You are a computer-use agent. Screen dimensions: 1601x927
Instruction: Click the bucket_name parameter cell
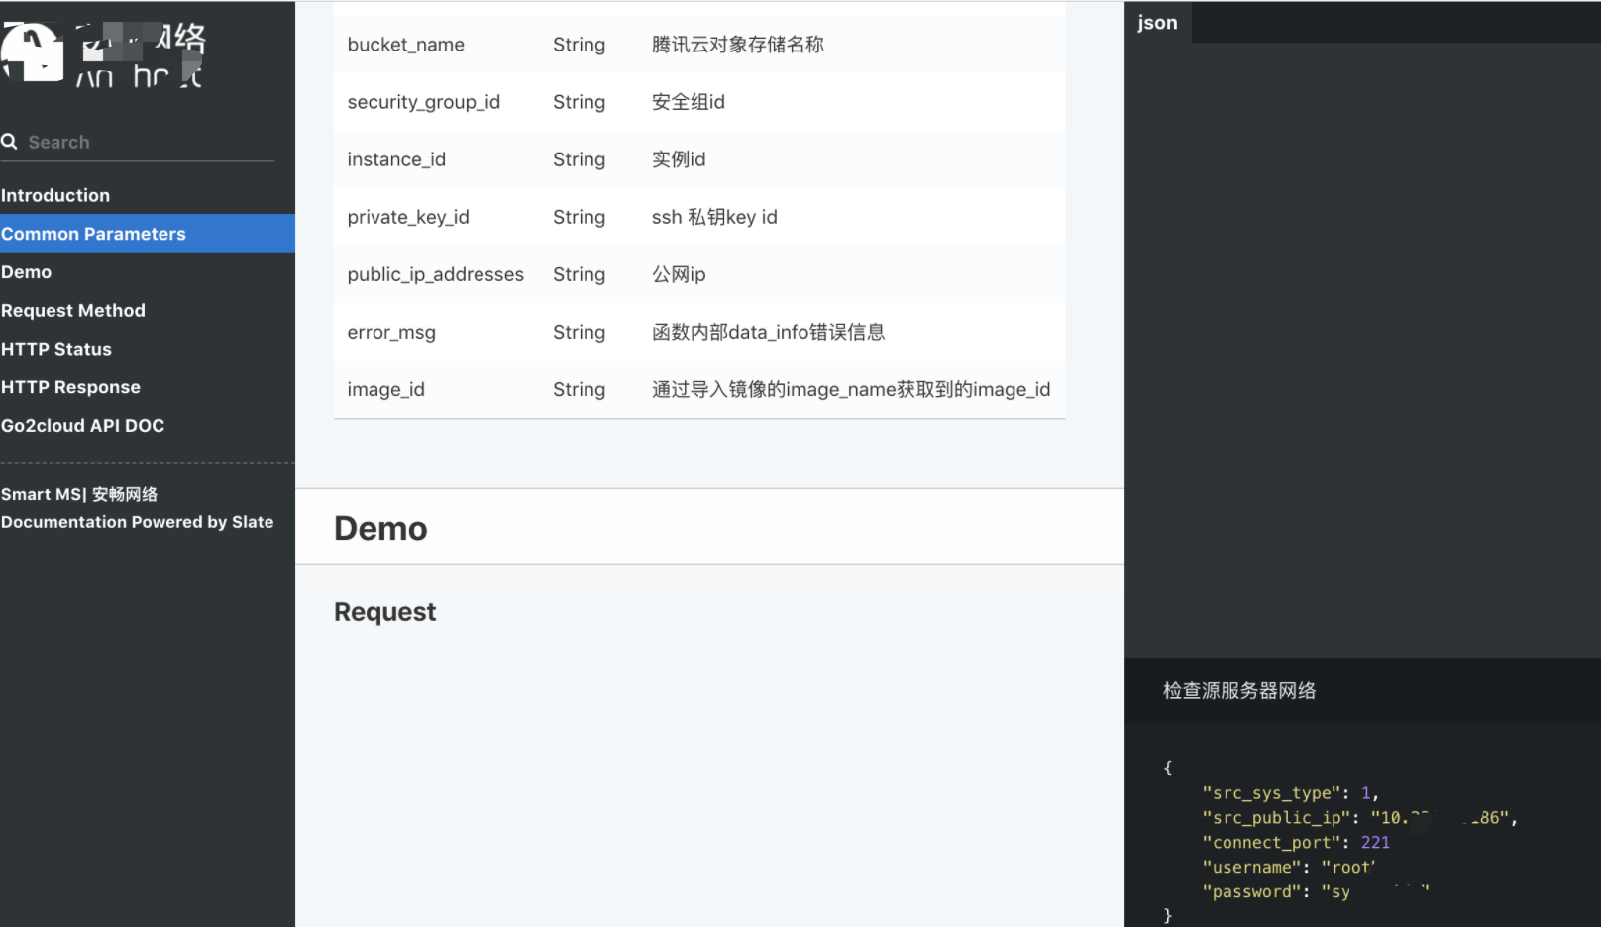coord(406,45)
